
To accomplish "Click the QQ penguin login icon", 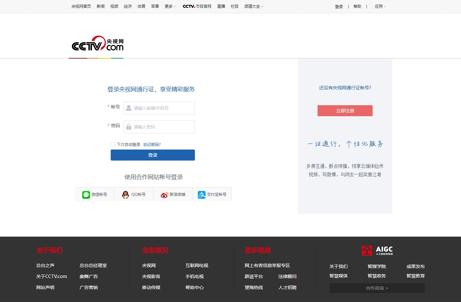I will click(x=125, y=195).
